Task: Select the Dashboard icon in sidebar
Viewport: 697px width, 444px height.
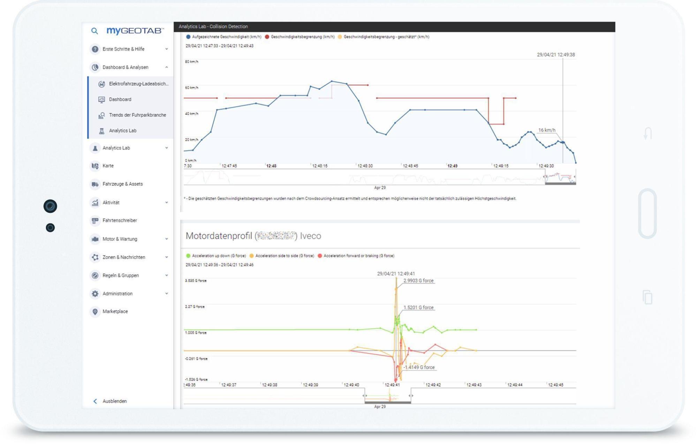Action: tap(101, 99)
